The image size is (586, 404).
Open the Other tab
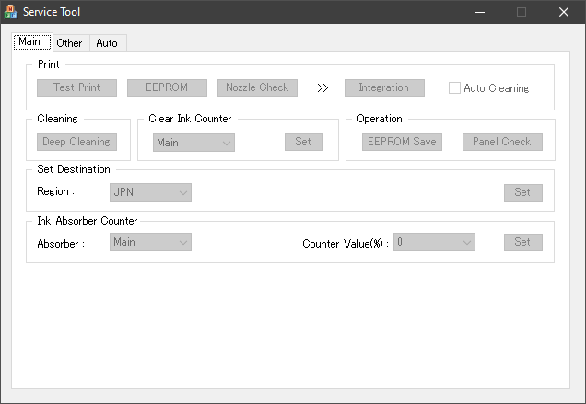pos(69,43)
